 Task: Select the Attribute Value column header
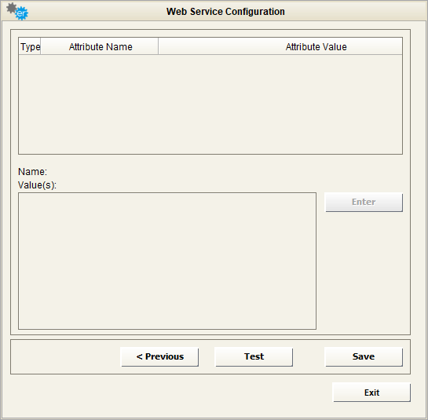point(280,46)
